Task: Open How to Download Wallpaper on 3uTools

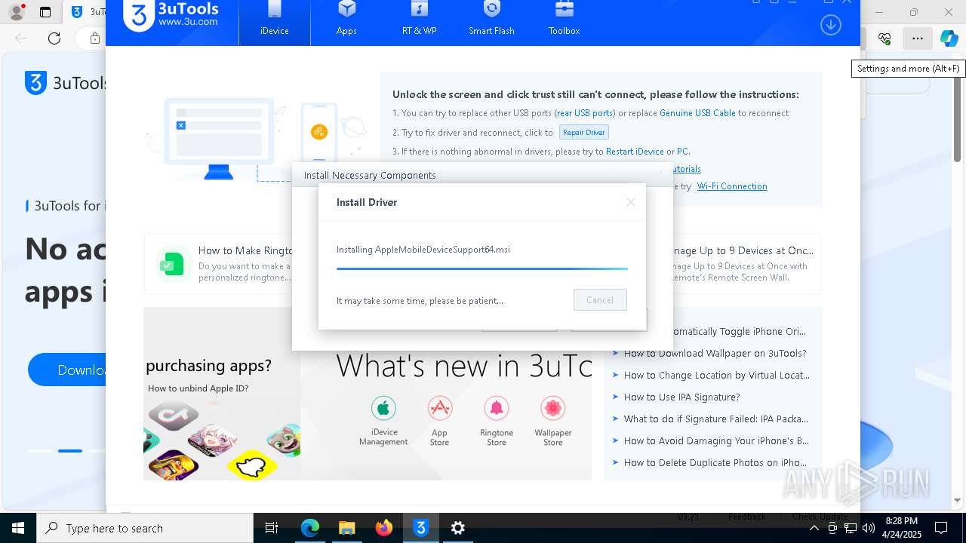Action: [x=715, y=353]
